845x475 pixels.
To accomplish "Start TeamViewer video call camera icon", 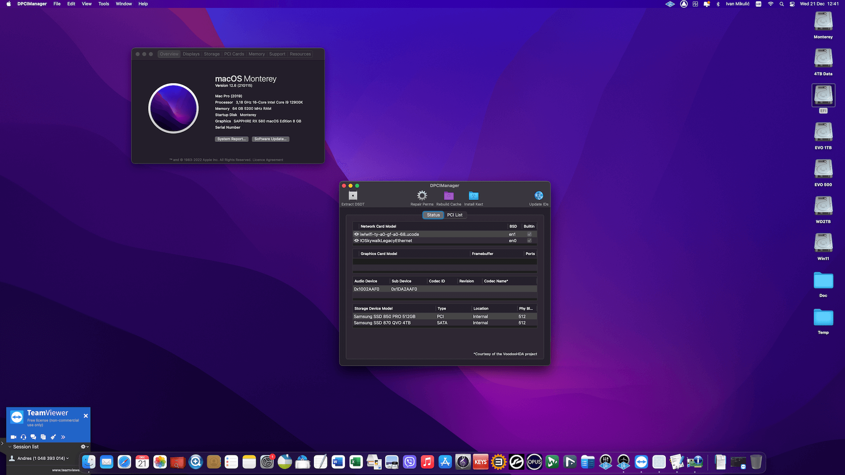I will (x=14, y=437).
